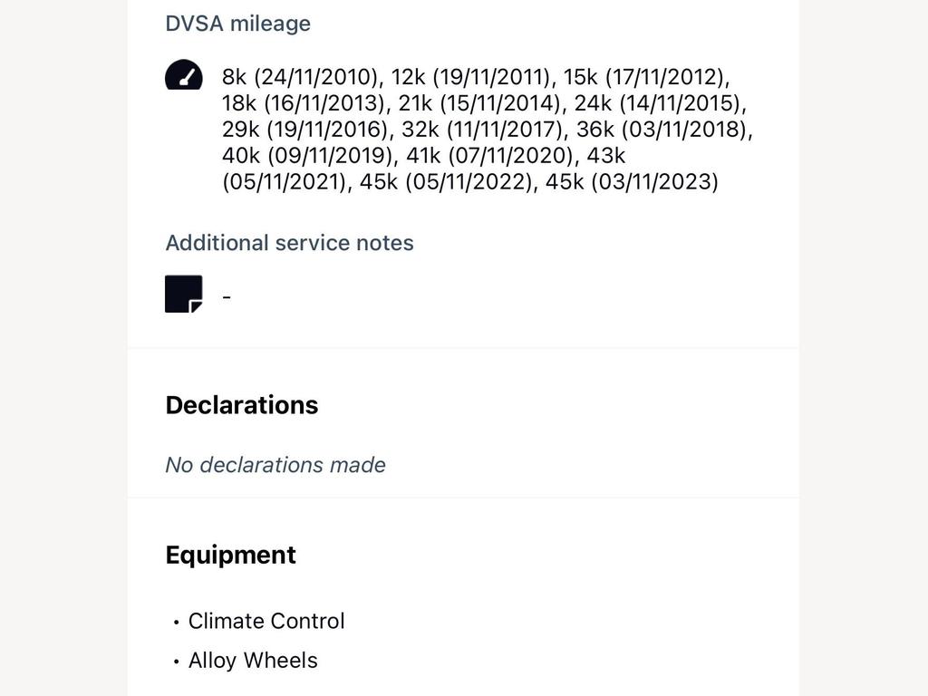Click the 8k (24/11/2010) mileage entry
This screenshot has width=928, height=696.
pyautogui.click(x=299, y=77)
